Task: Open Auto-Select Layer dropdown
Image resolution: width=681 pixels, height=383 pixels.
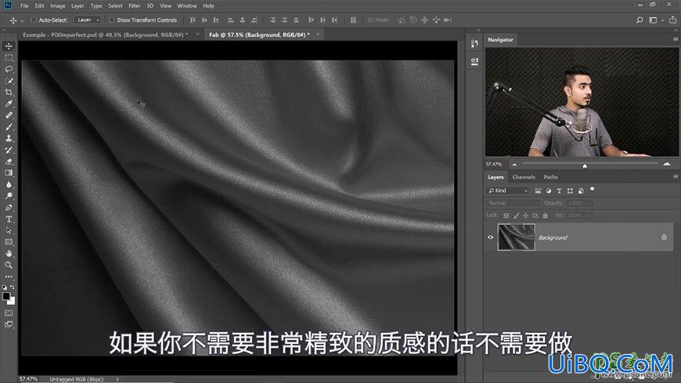Action: 88,20
